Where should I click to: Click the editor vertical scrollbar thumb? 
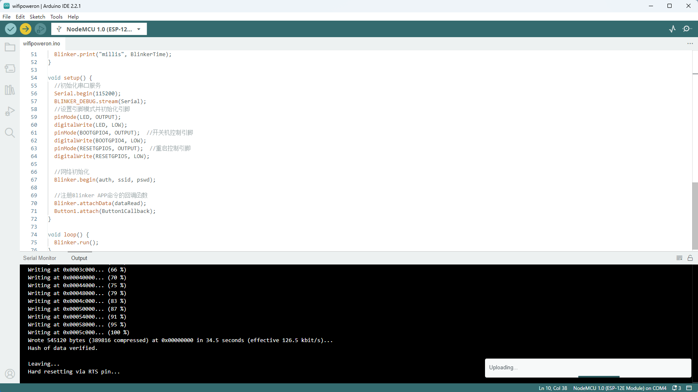coord(695,216)
